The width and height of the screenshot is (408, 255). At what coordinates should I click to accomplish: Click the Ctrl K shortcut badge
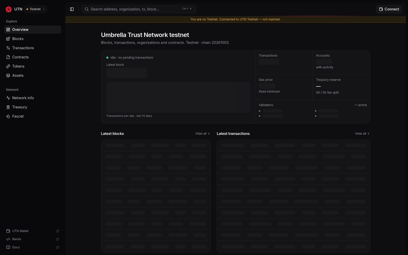pos(187,9)
